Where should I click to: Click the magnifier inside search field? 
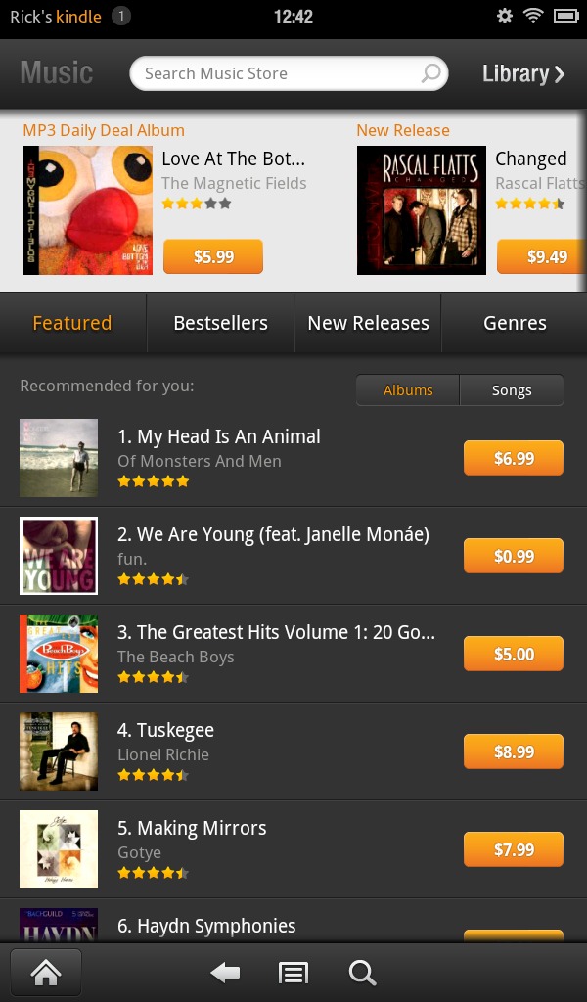tap(431, 72)
